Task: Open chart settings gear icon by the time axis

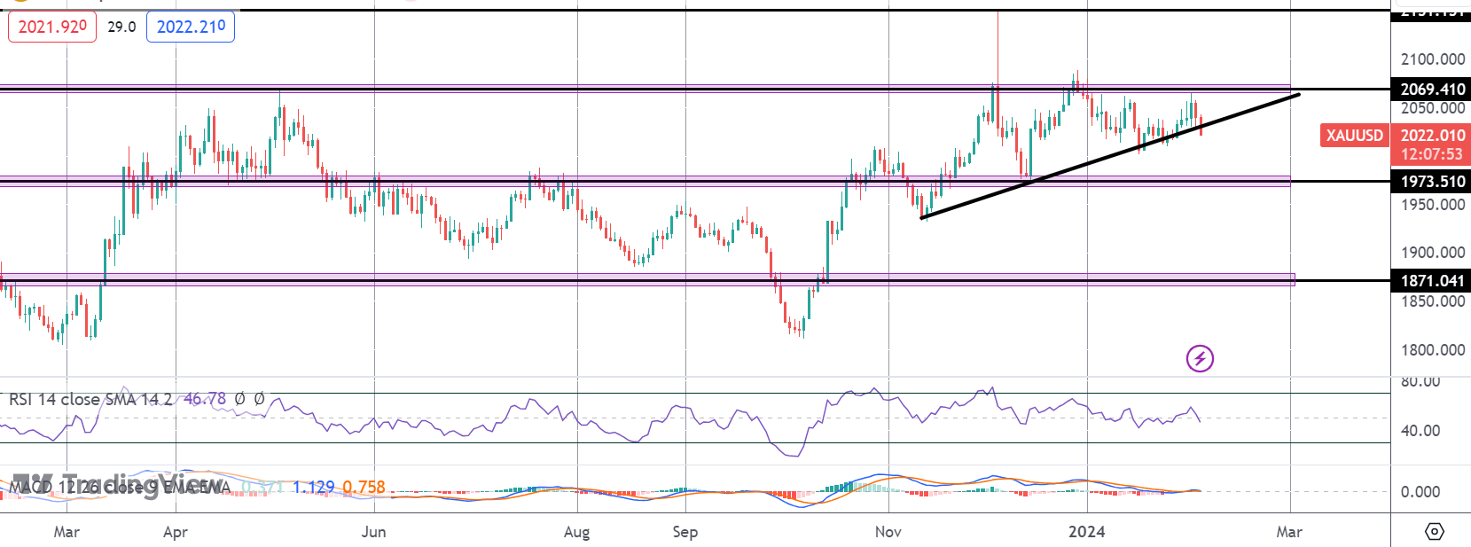Action: 1434,532
